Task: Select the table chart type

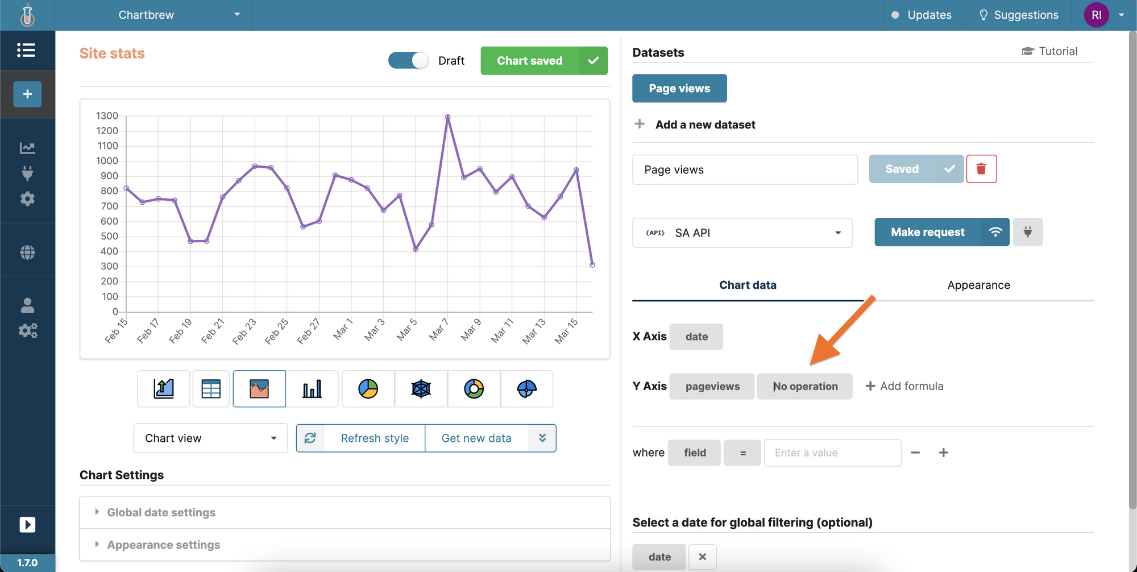Action: point(211,389)
